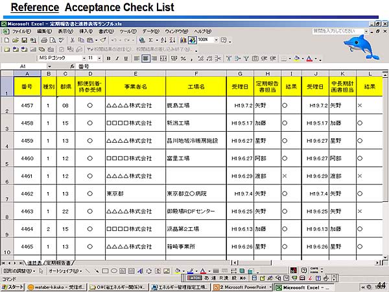Screen dimensions: 389x292
Task: Click the Paste clipboard icon
Action: (x=90, y=40)
